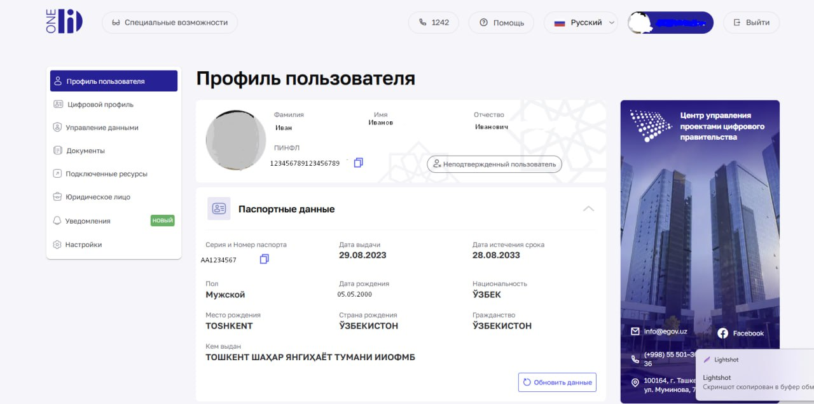Click the Facebook icon
Image resolution: width=814 pixels, height=404 pixels.
(722, 333)
